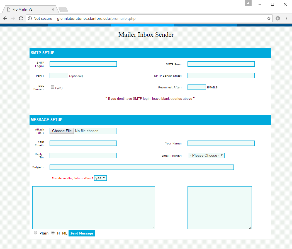This screenshot has height=249, width=292.
Task: Close the Pro Mailer V2 tab
Action: [53, 9]
